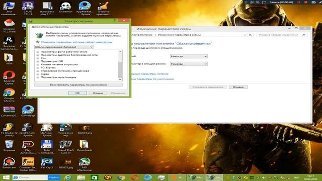Click link Изменить параметры, которые сейчас недоступны
The height and width of the screenshot is (181, 322).
point(76,42)
